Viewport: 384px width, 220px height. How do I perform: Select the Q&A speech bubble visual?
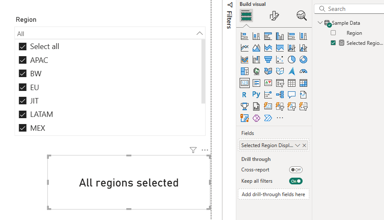tap(291, 95)
